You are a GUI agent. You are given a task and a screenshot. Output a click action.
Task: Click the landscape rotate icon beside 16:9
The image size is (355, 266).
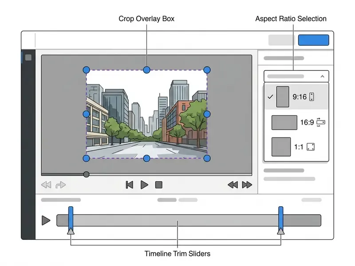[x=320, y=122]
